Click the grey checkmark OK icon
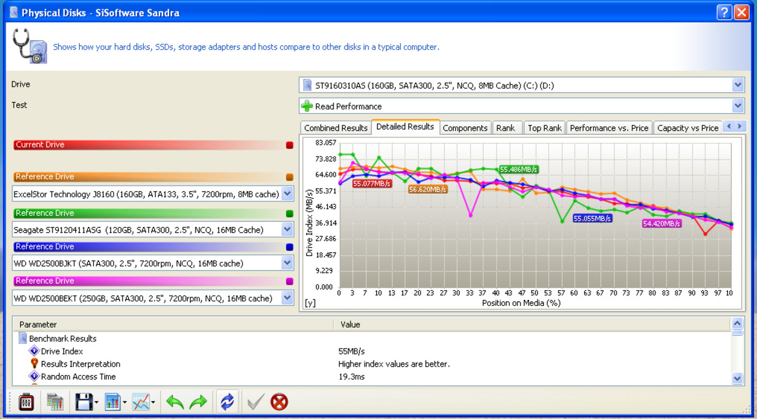This screenshot has height=419, width=757. point(255,401)
